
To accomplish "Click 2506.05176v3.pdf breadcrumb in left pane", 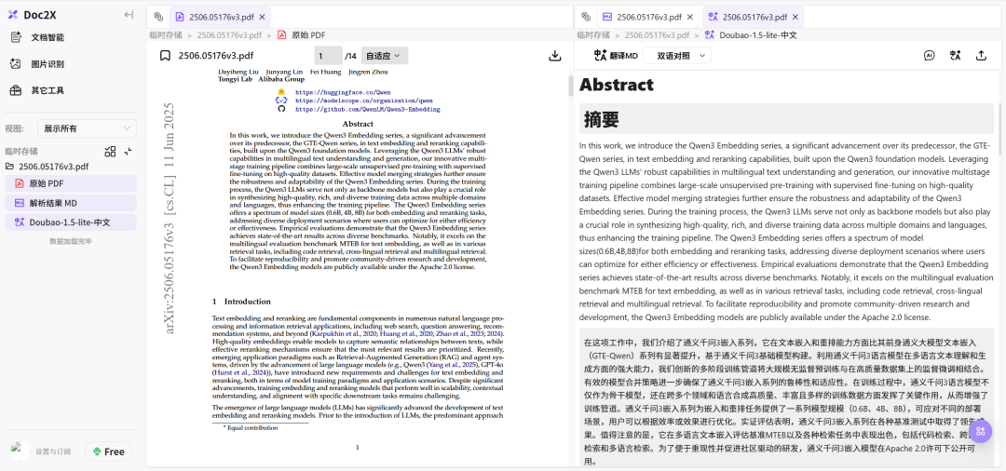I will pyautogui.click(x=229, y=35).
